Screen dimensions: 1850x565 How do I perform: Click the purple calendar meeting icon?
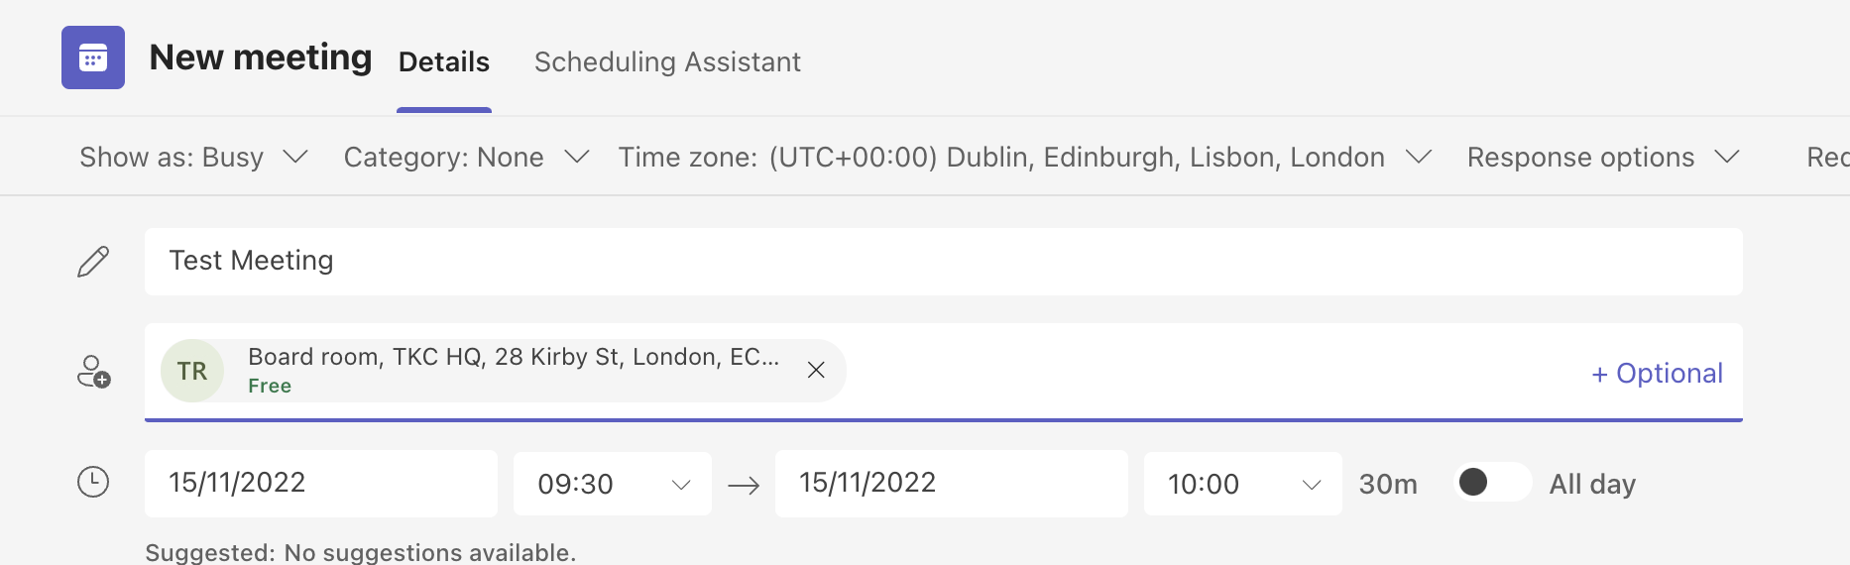pos(93,57)
